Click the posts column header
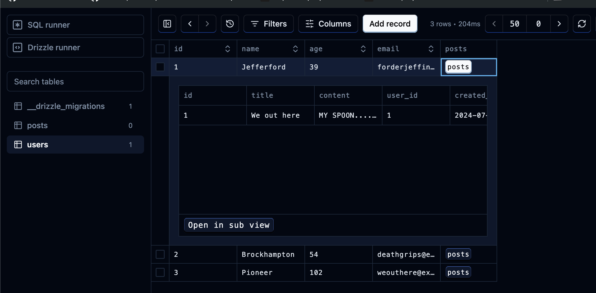 click(469, 49)
